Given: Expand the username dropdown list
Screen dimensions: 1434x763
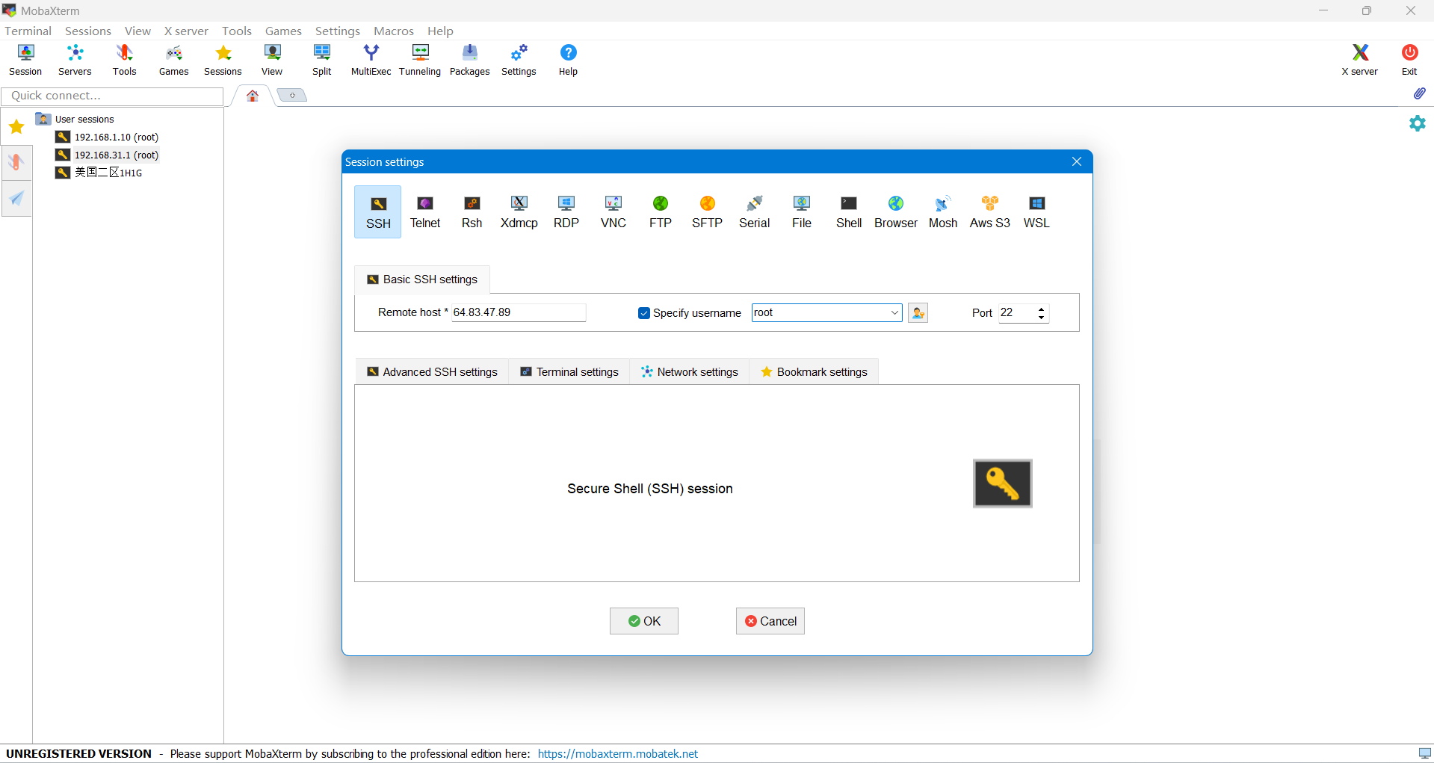Looking at the screenshot, I should pos(894,313).
